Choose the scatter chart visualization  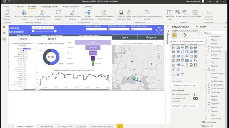tap(182, 52)
